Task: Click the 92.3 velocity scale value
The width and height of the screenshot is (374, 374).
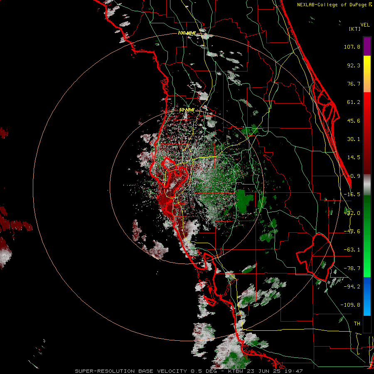Action: click(x=354, y=65)
